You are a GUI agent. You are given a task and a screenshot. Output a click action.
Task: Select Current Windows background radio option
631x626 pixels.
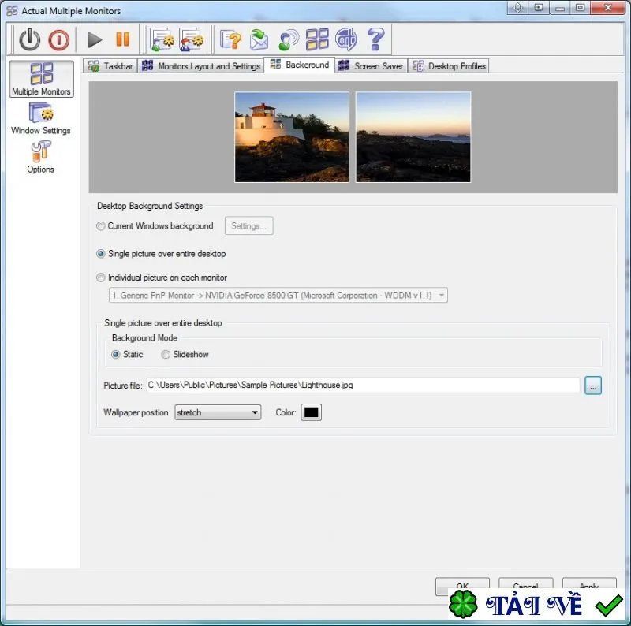101,226
